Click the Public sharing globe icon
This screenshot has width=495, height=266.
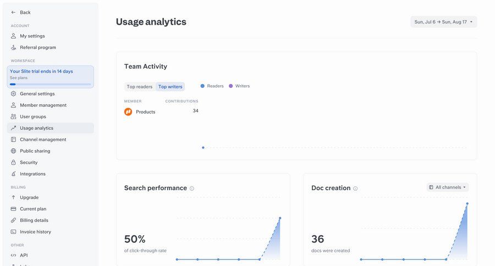13,151
